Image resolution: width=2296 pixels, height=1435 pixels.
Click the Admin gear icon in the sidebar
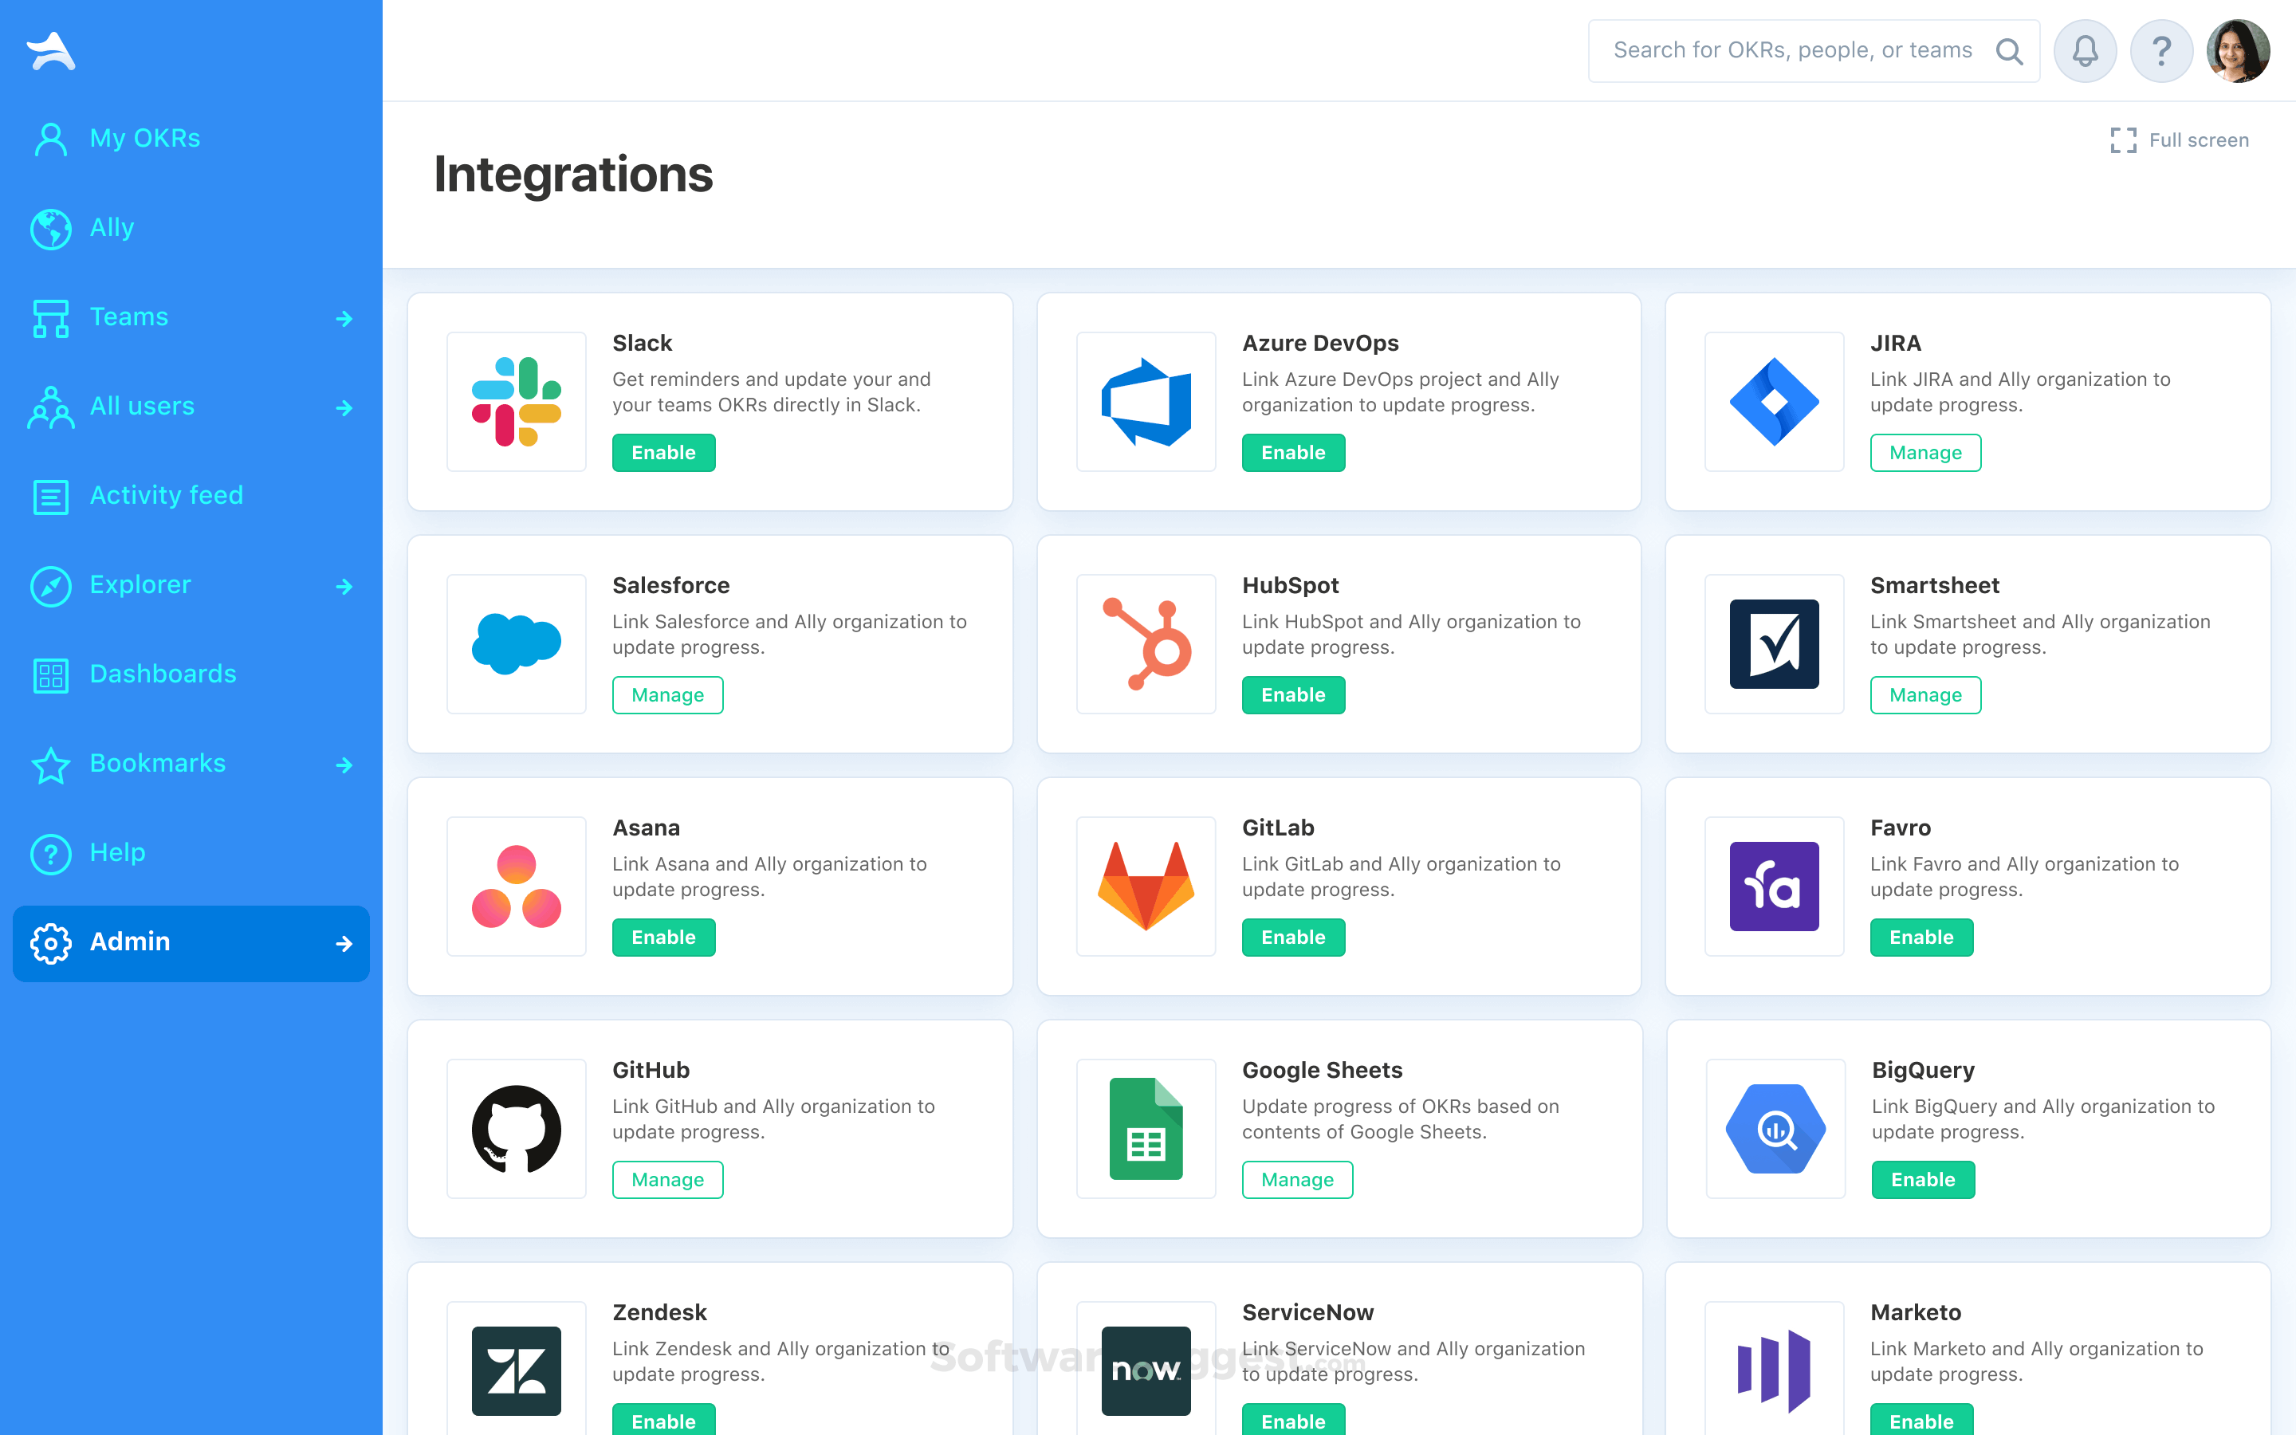pos(49,942)
